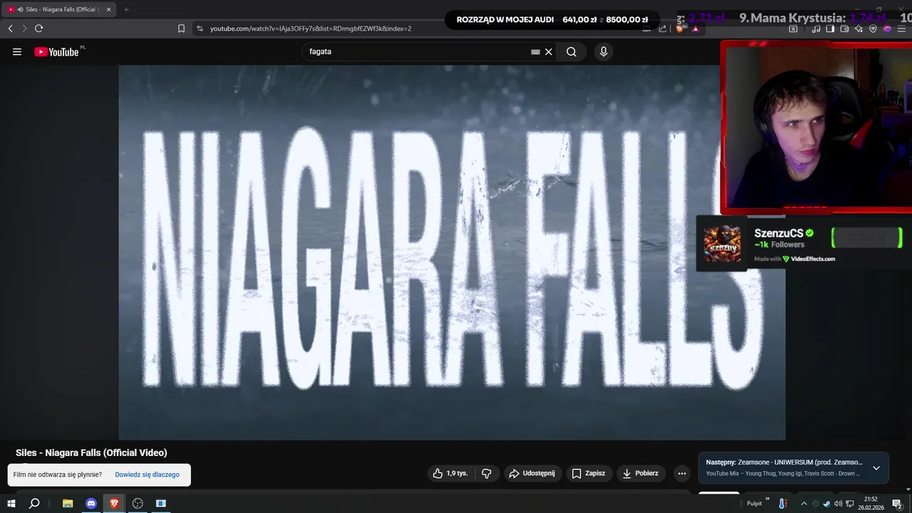Open browser profile avatar icon
Viewport: 912px width, 513px height.
coord(887,28)
